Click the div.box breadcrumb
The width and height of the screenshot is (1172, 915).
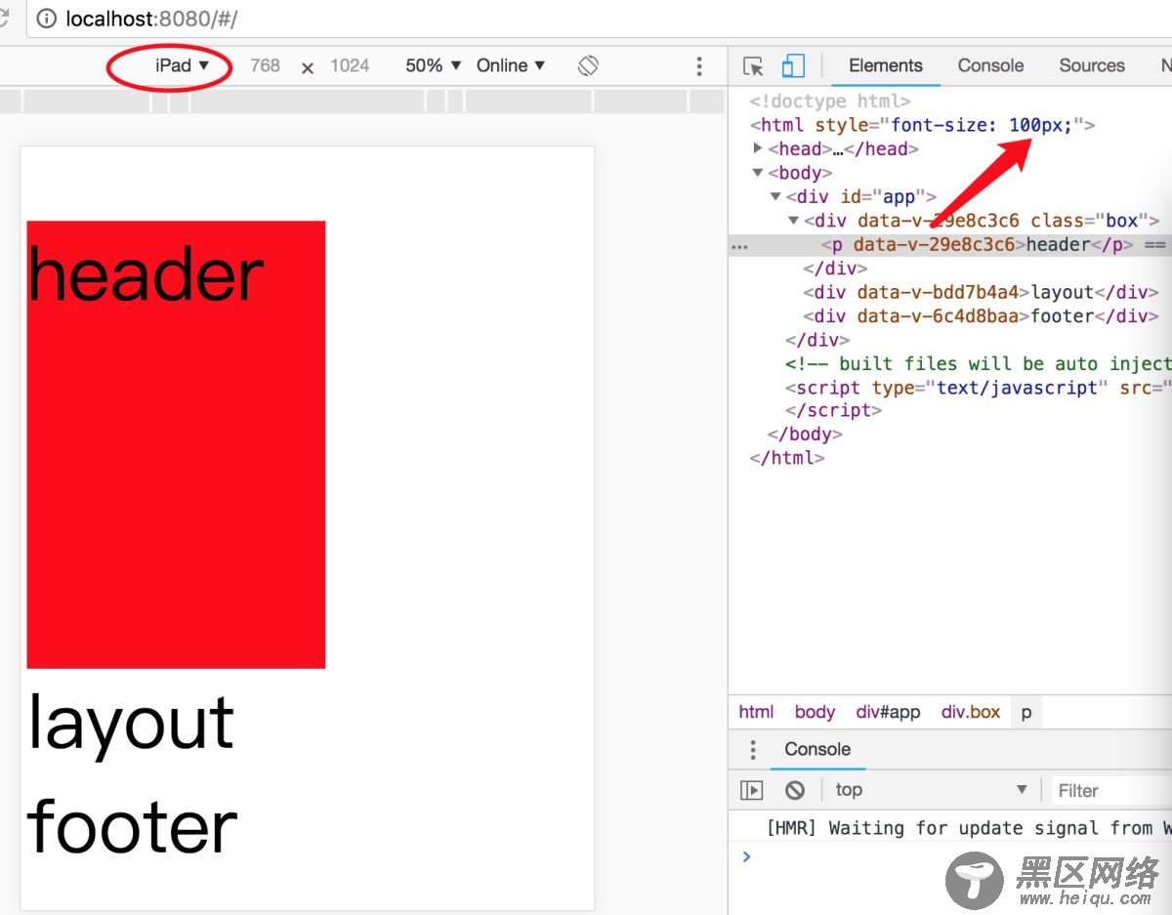[x=971, y=712]
